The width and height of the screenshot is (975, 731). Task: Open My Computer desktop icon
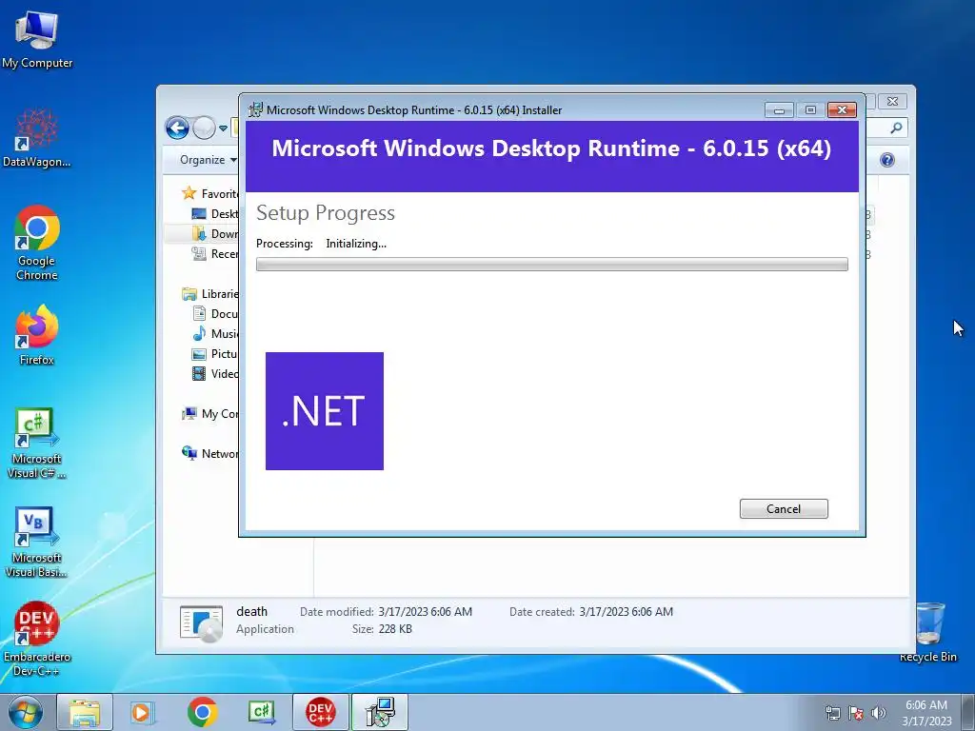37,39
